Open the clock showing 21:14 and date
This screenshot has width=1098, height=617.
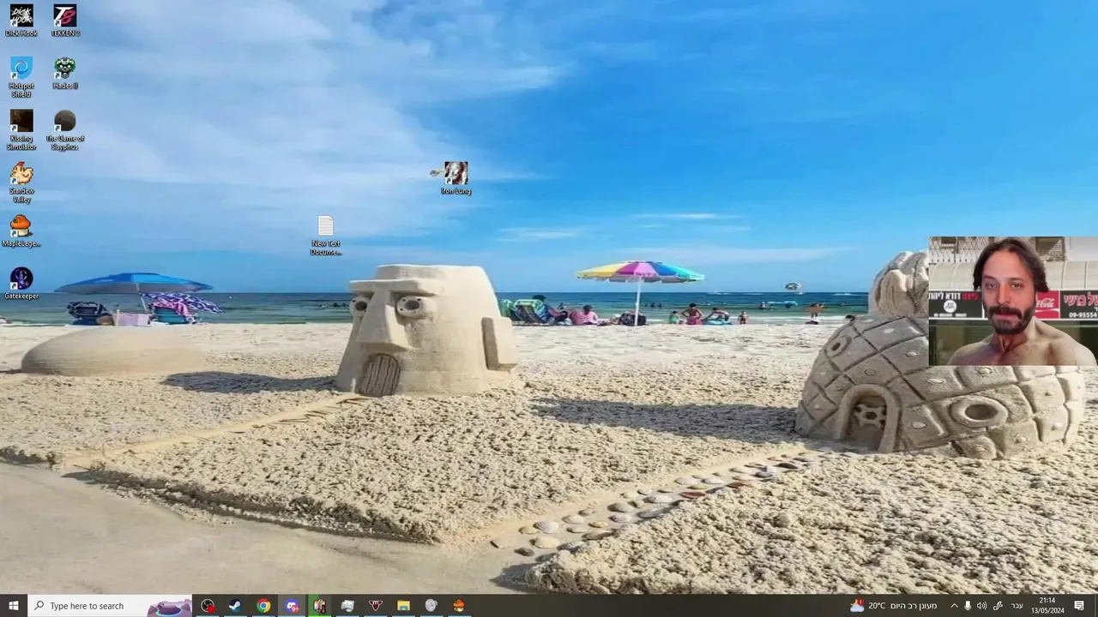[x=1047, y=606]
